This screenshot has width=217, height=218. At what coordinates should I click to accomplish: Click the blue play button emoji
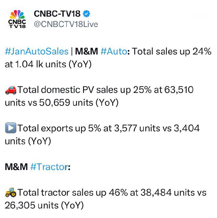pos(11,128)
